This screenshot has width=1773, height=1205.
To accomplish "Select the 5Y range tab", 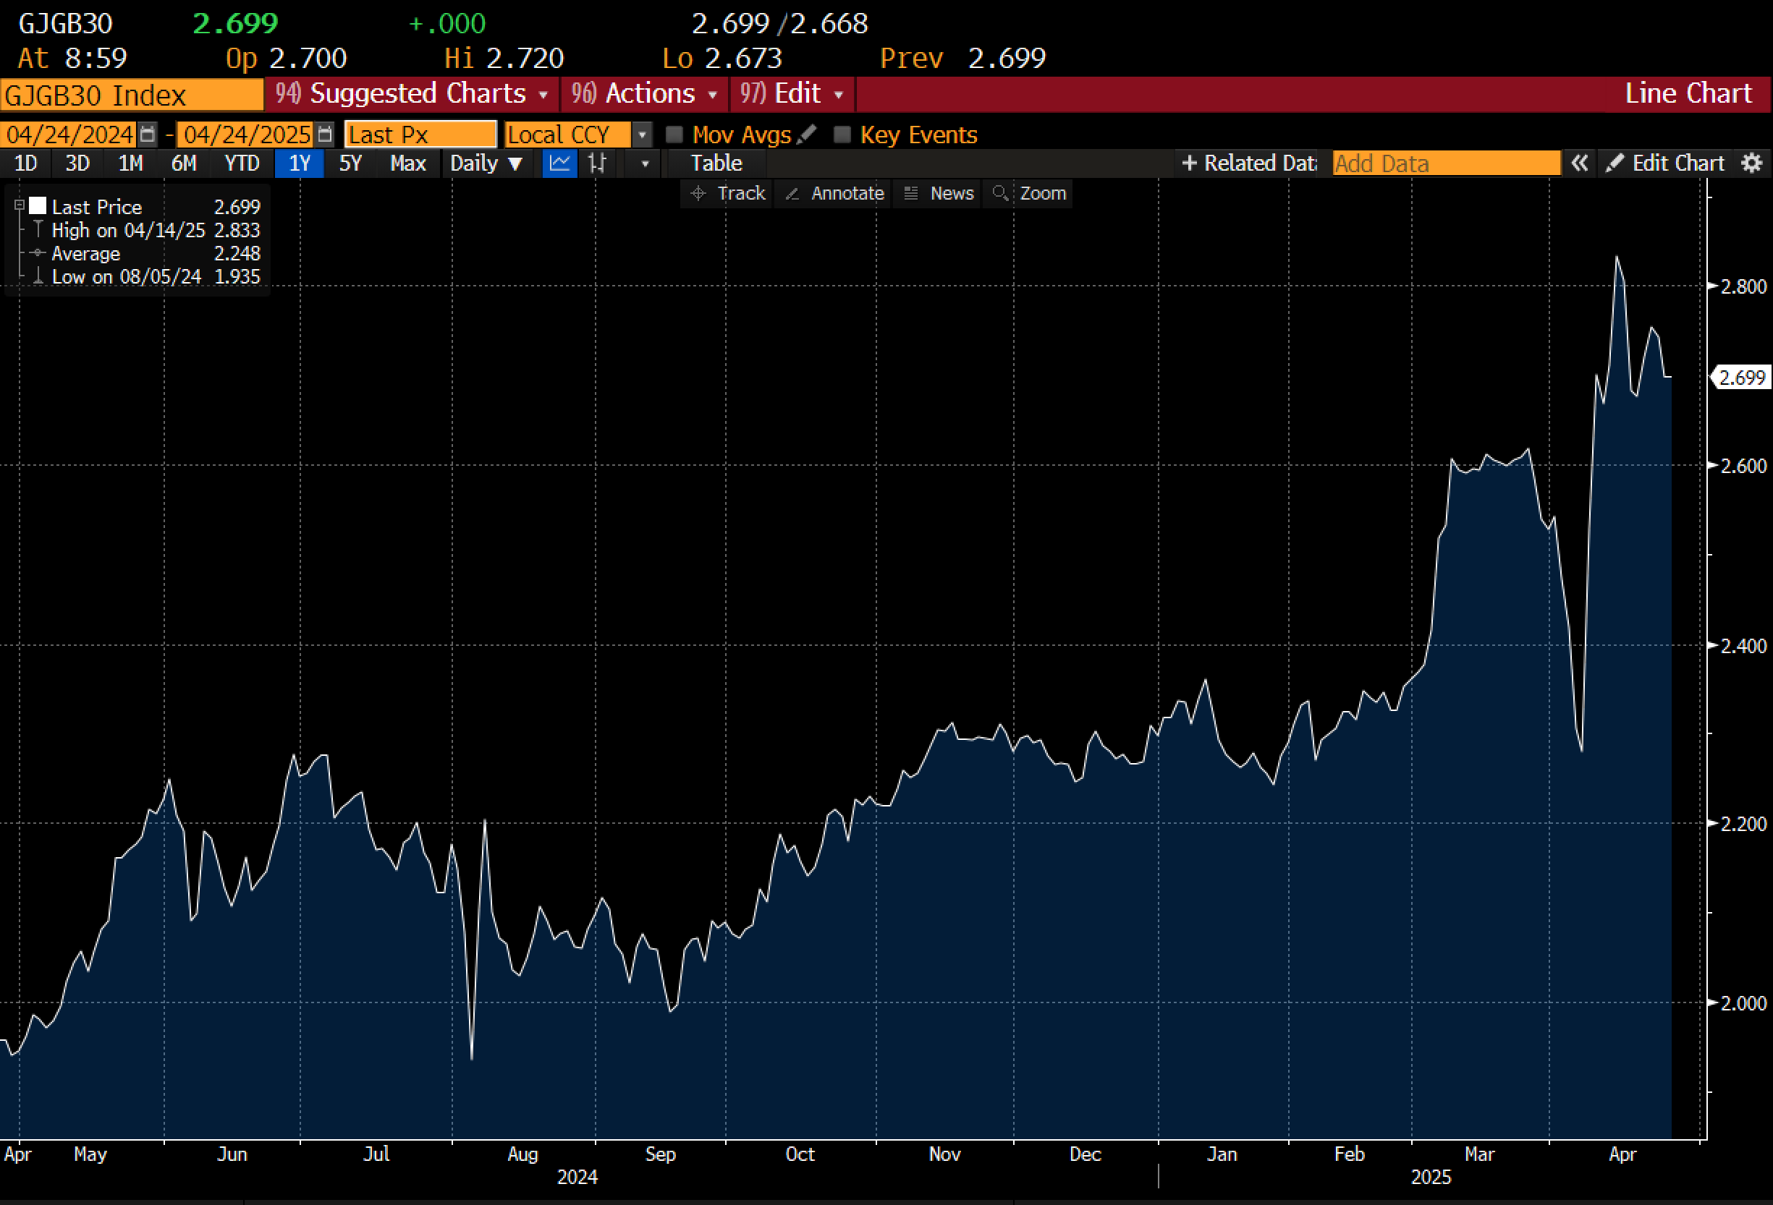I will (350, 163).
